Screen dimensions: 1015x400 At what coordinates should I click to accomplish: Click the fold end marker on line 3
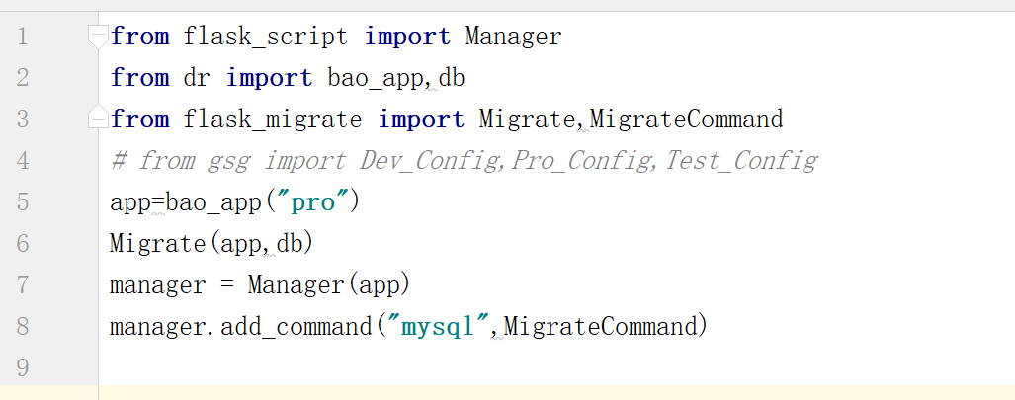(97, 120)
